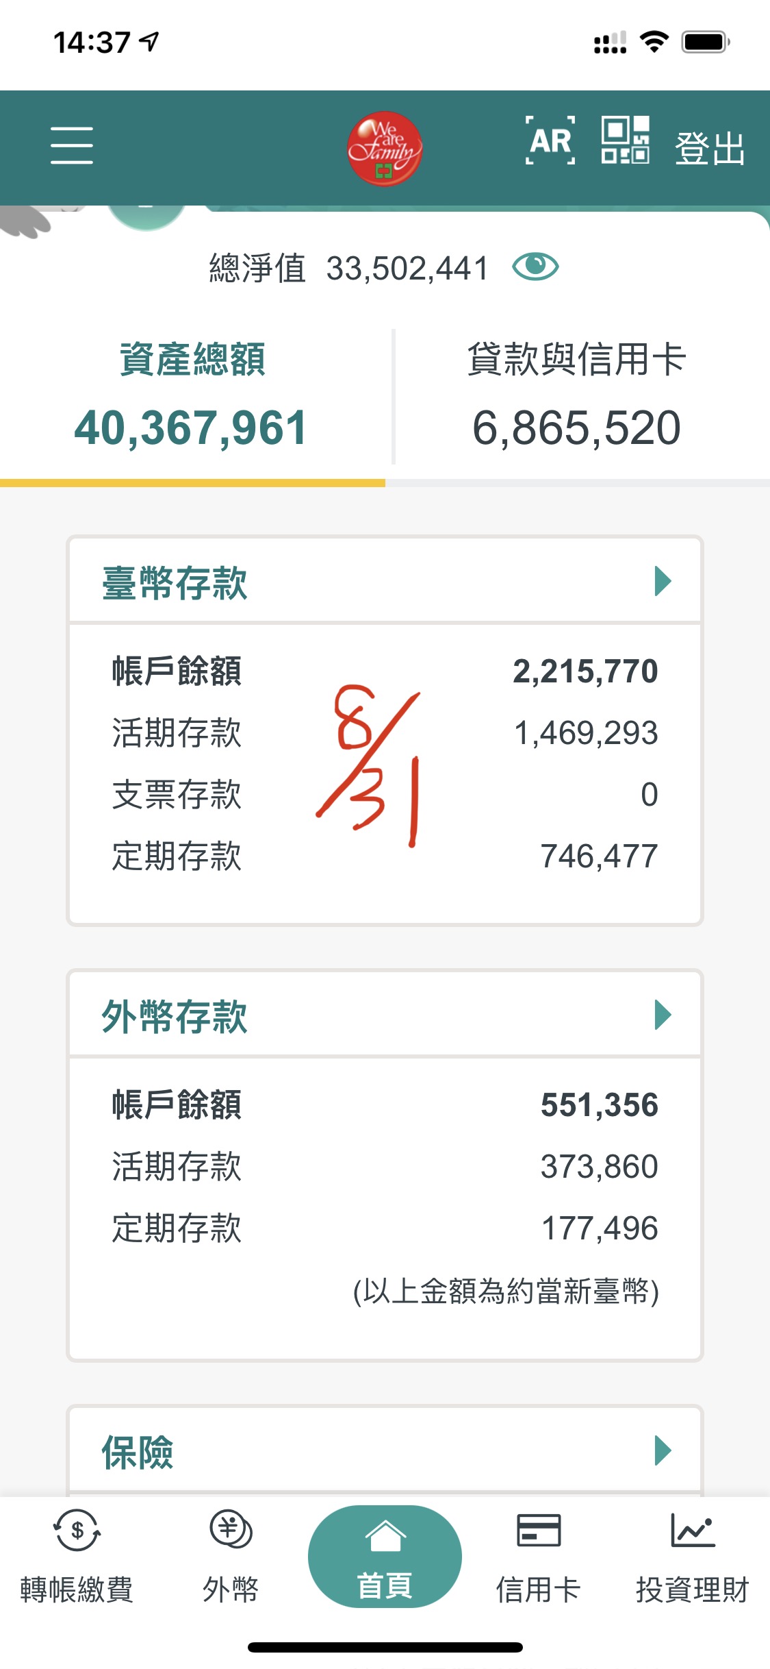Open 投資理財 investment chart icon
Viewport: 770px width, 1669px height.
(x=693, y=1531)
